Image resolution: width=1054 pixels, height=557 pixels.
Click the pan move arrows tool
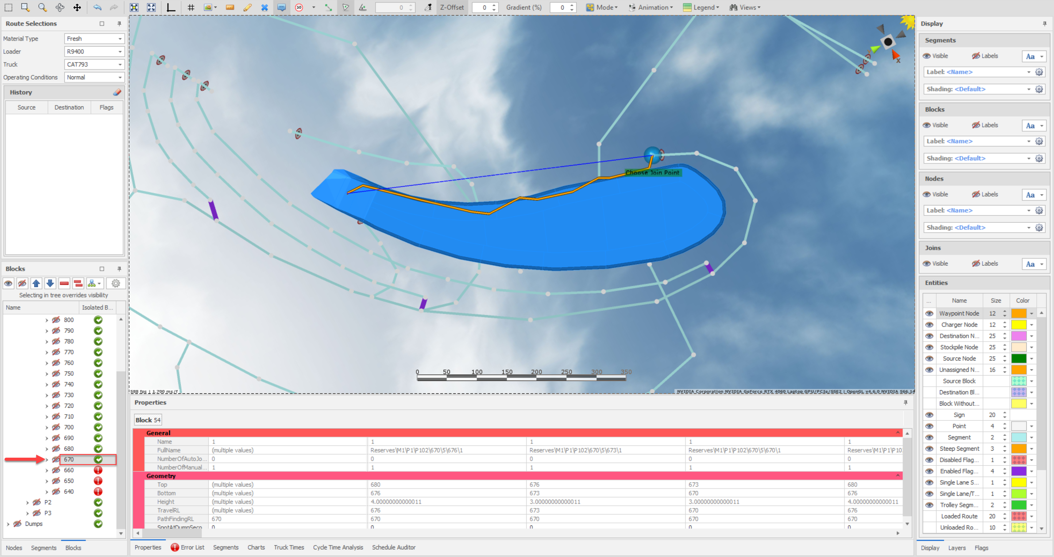coord(77,7)
